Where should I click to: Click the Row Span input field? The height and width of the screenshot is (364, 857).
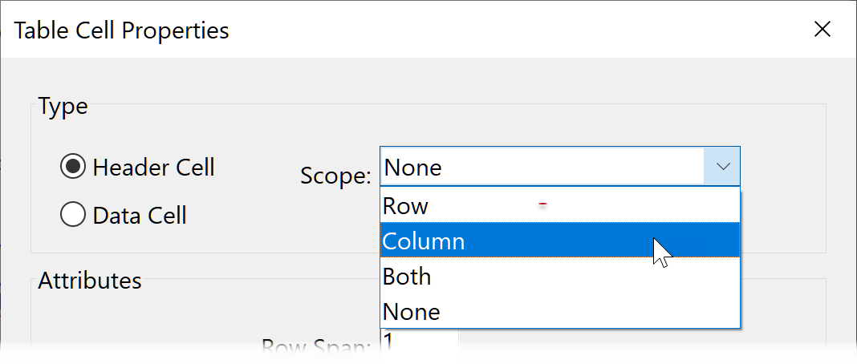pos(419,344)
